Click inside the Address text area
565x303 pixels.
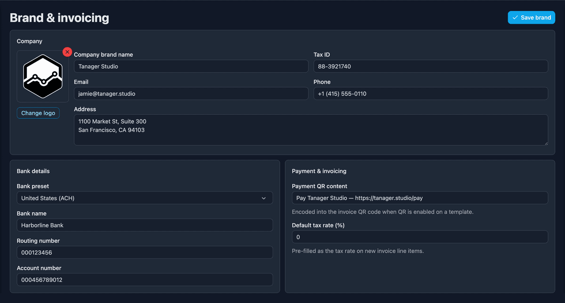click(x=311, y=130)
